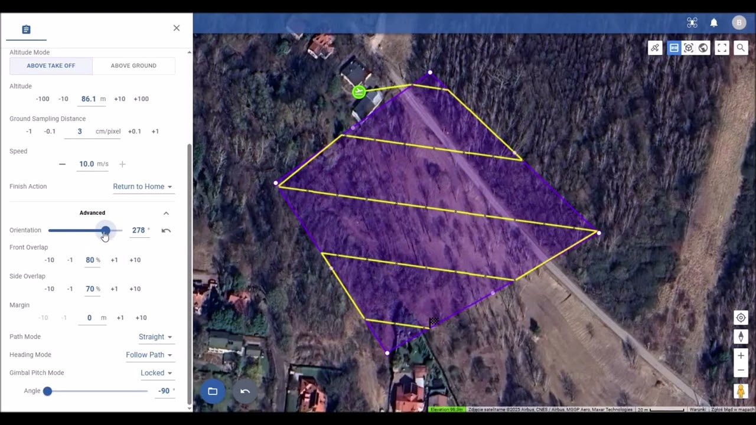Center map on my location
This screenshot has height=425, width=756.
point(741,318)
